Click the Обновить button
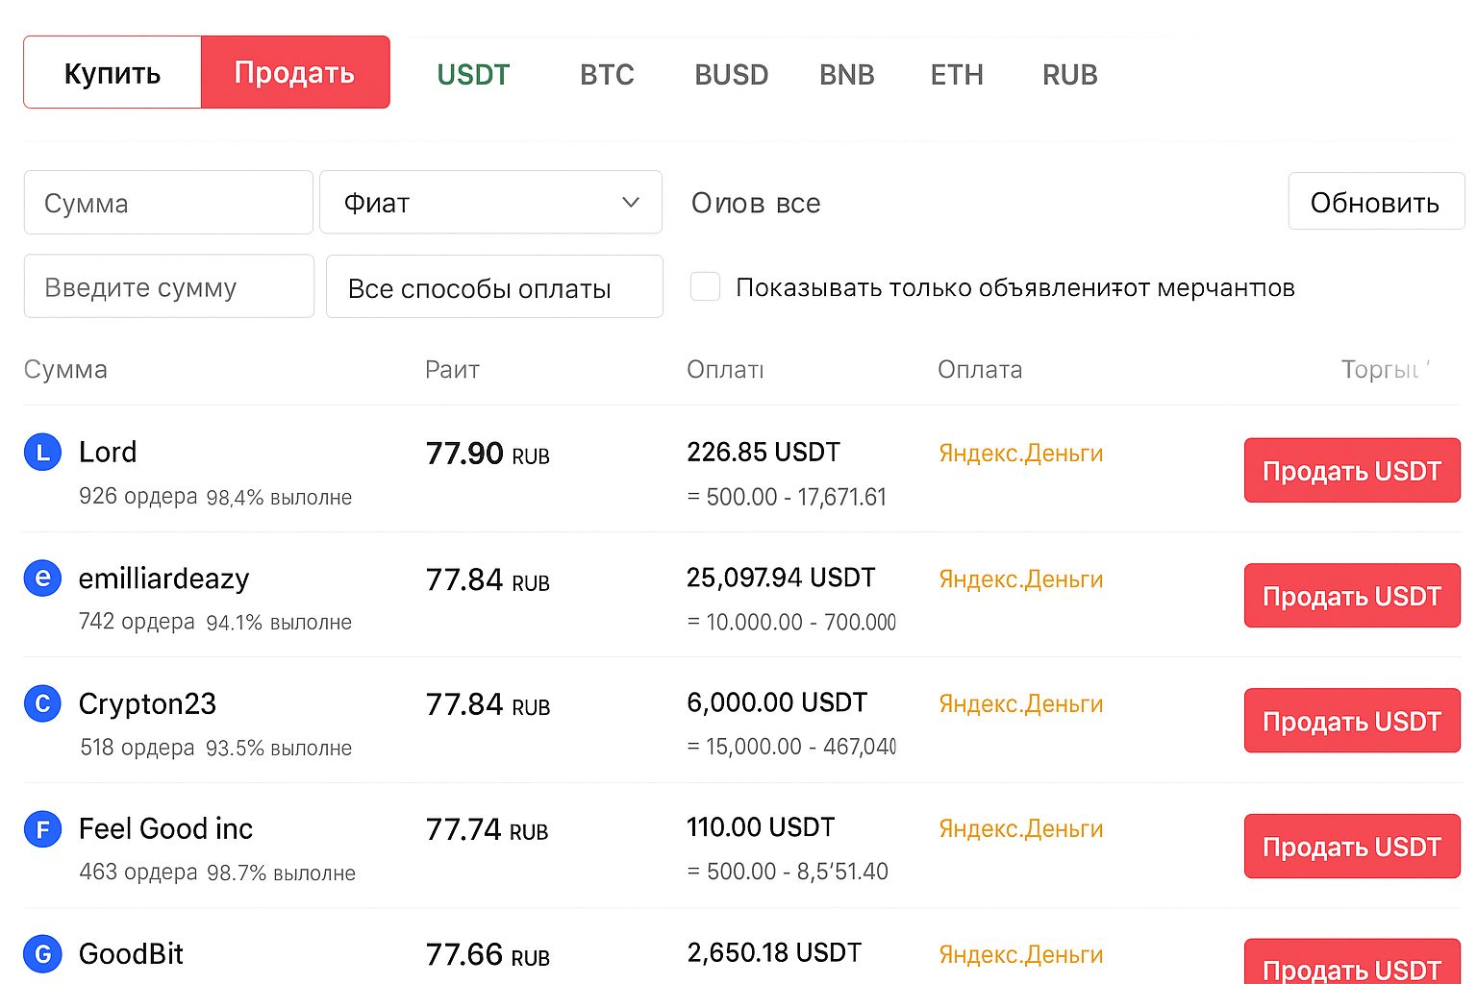Screen dimensions: 1477x984 (x=1375, y=202)
